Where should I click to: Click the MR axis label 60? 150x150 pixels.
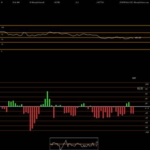tap(146, 94)
